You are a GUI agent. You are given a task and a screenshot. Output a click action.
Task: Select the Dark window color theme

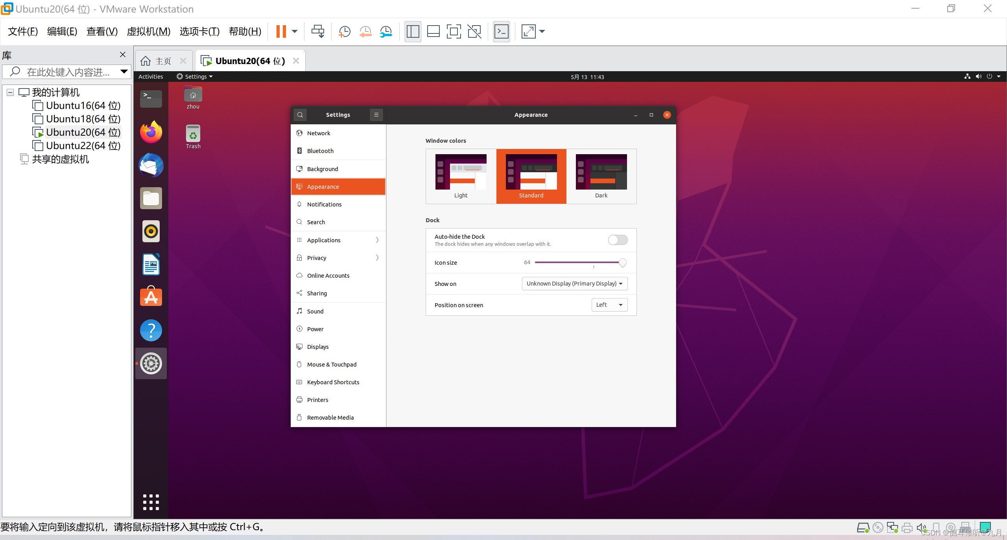coord(601,176)
